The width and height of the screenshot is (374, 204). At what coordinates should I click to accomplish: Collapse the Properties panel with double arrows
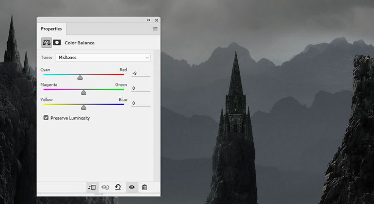click(149, 20)
